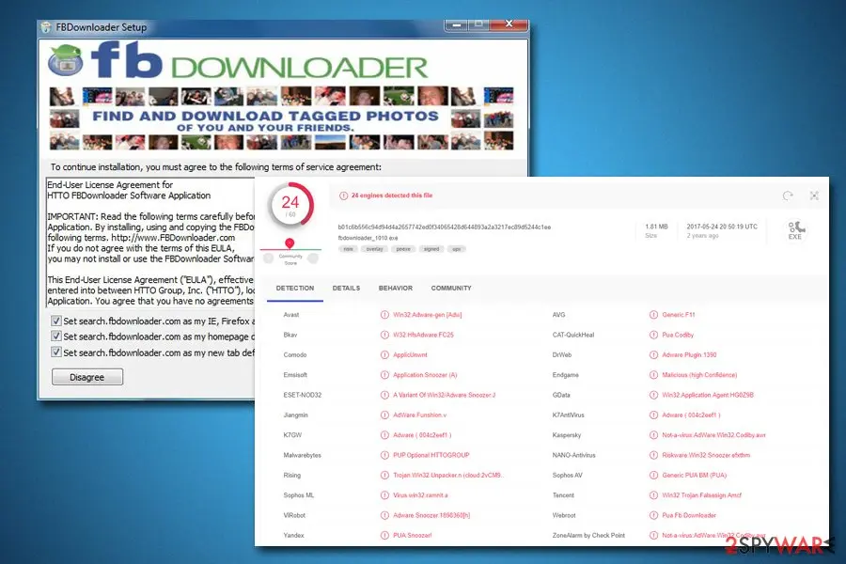Image resolution: width=846 pixels, height=564 pixels.
Task: Click in the EULA license text box
Action: click(150, 243)
